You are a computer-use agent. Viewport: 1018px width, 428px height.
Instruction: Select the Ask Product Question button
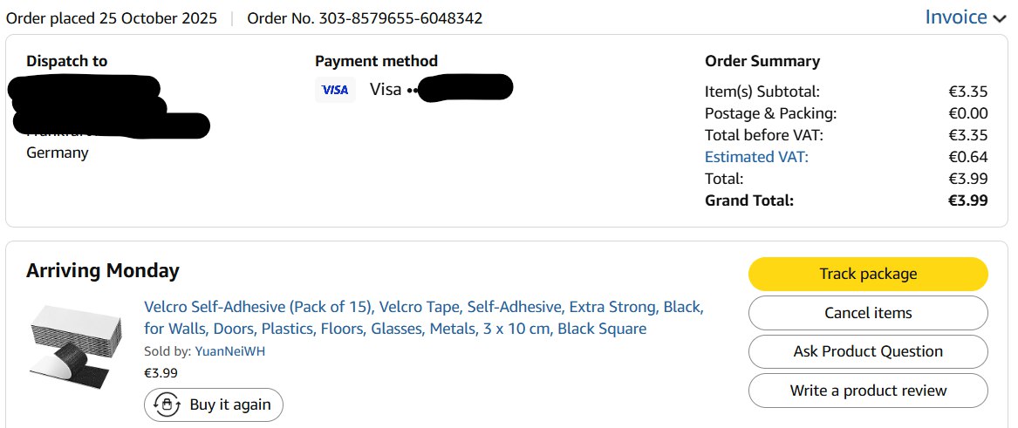coord(868,351)
